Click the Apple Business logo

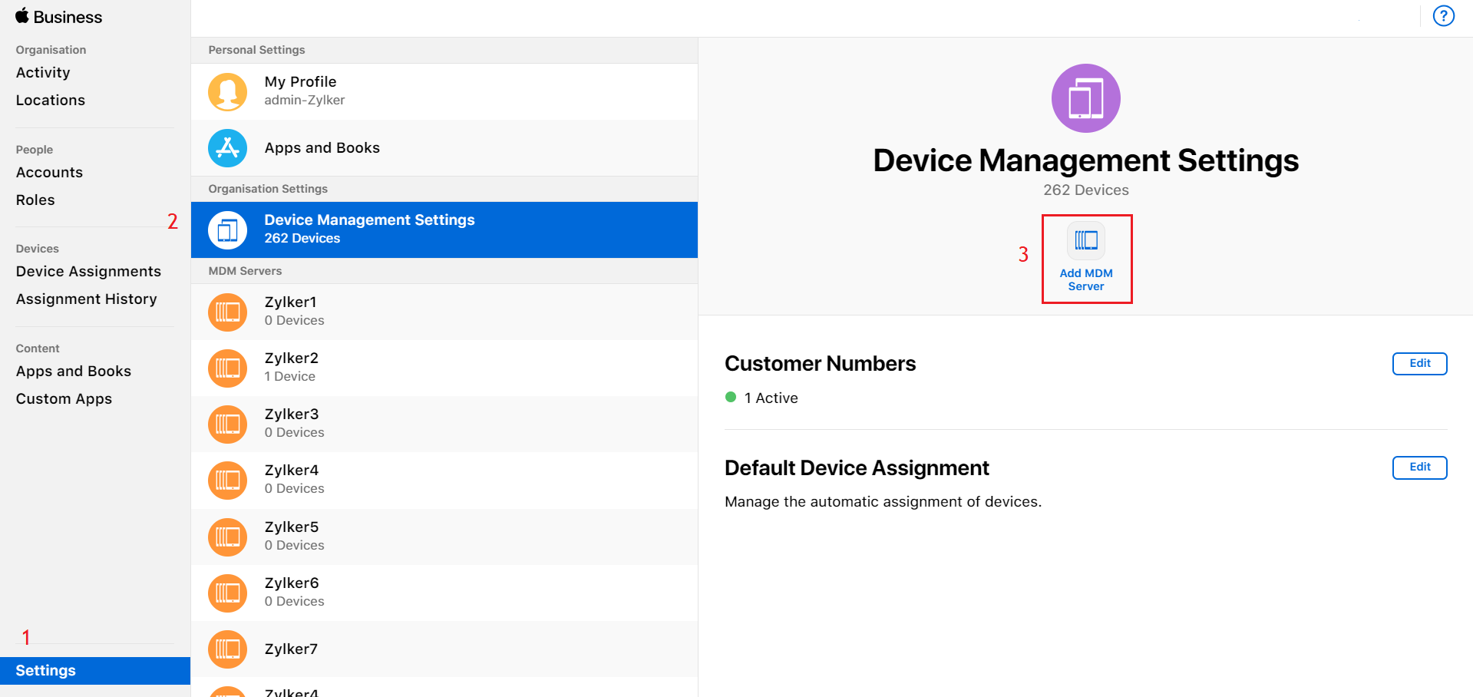tap(58, 16)
